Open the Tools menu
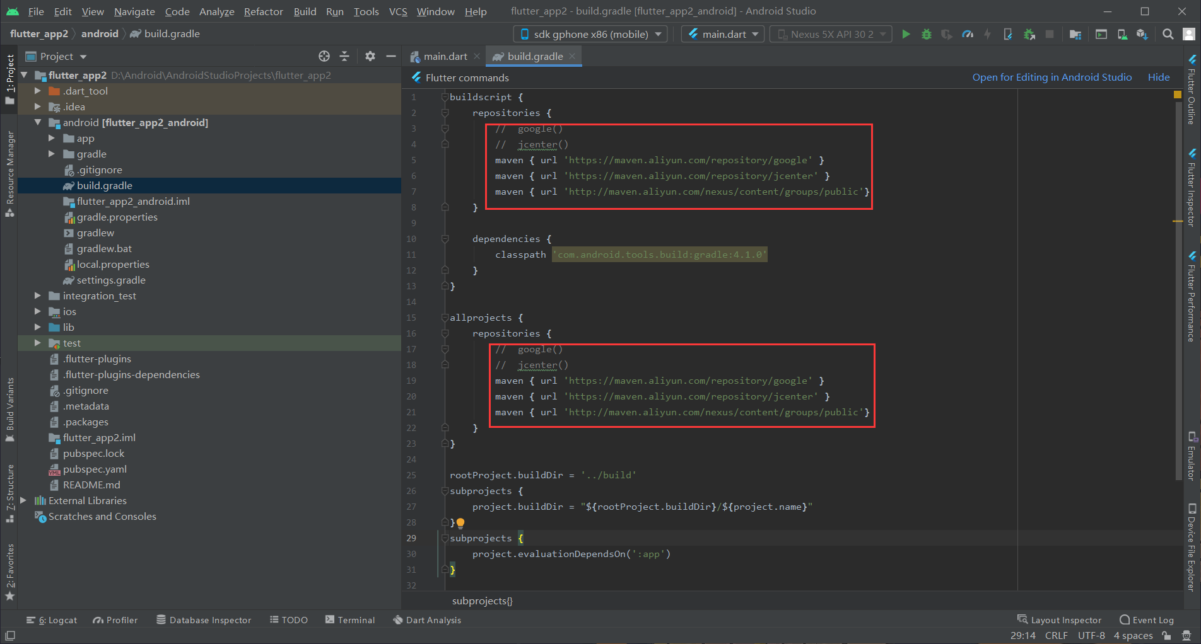Viewport: 1201px width, 644px height. pos(366,11)
